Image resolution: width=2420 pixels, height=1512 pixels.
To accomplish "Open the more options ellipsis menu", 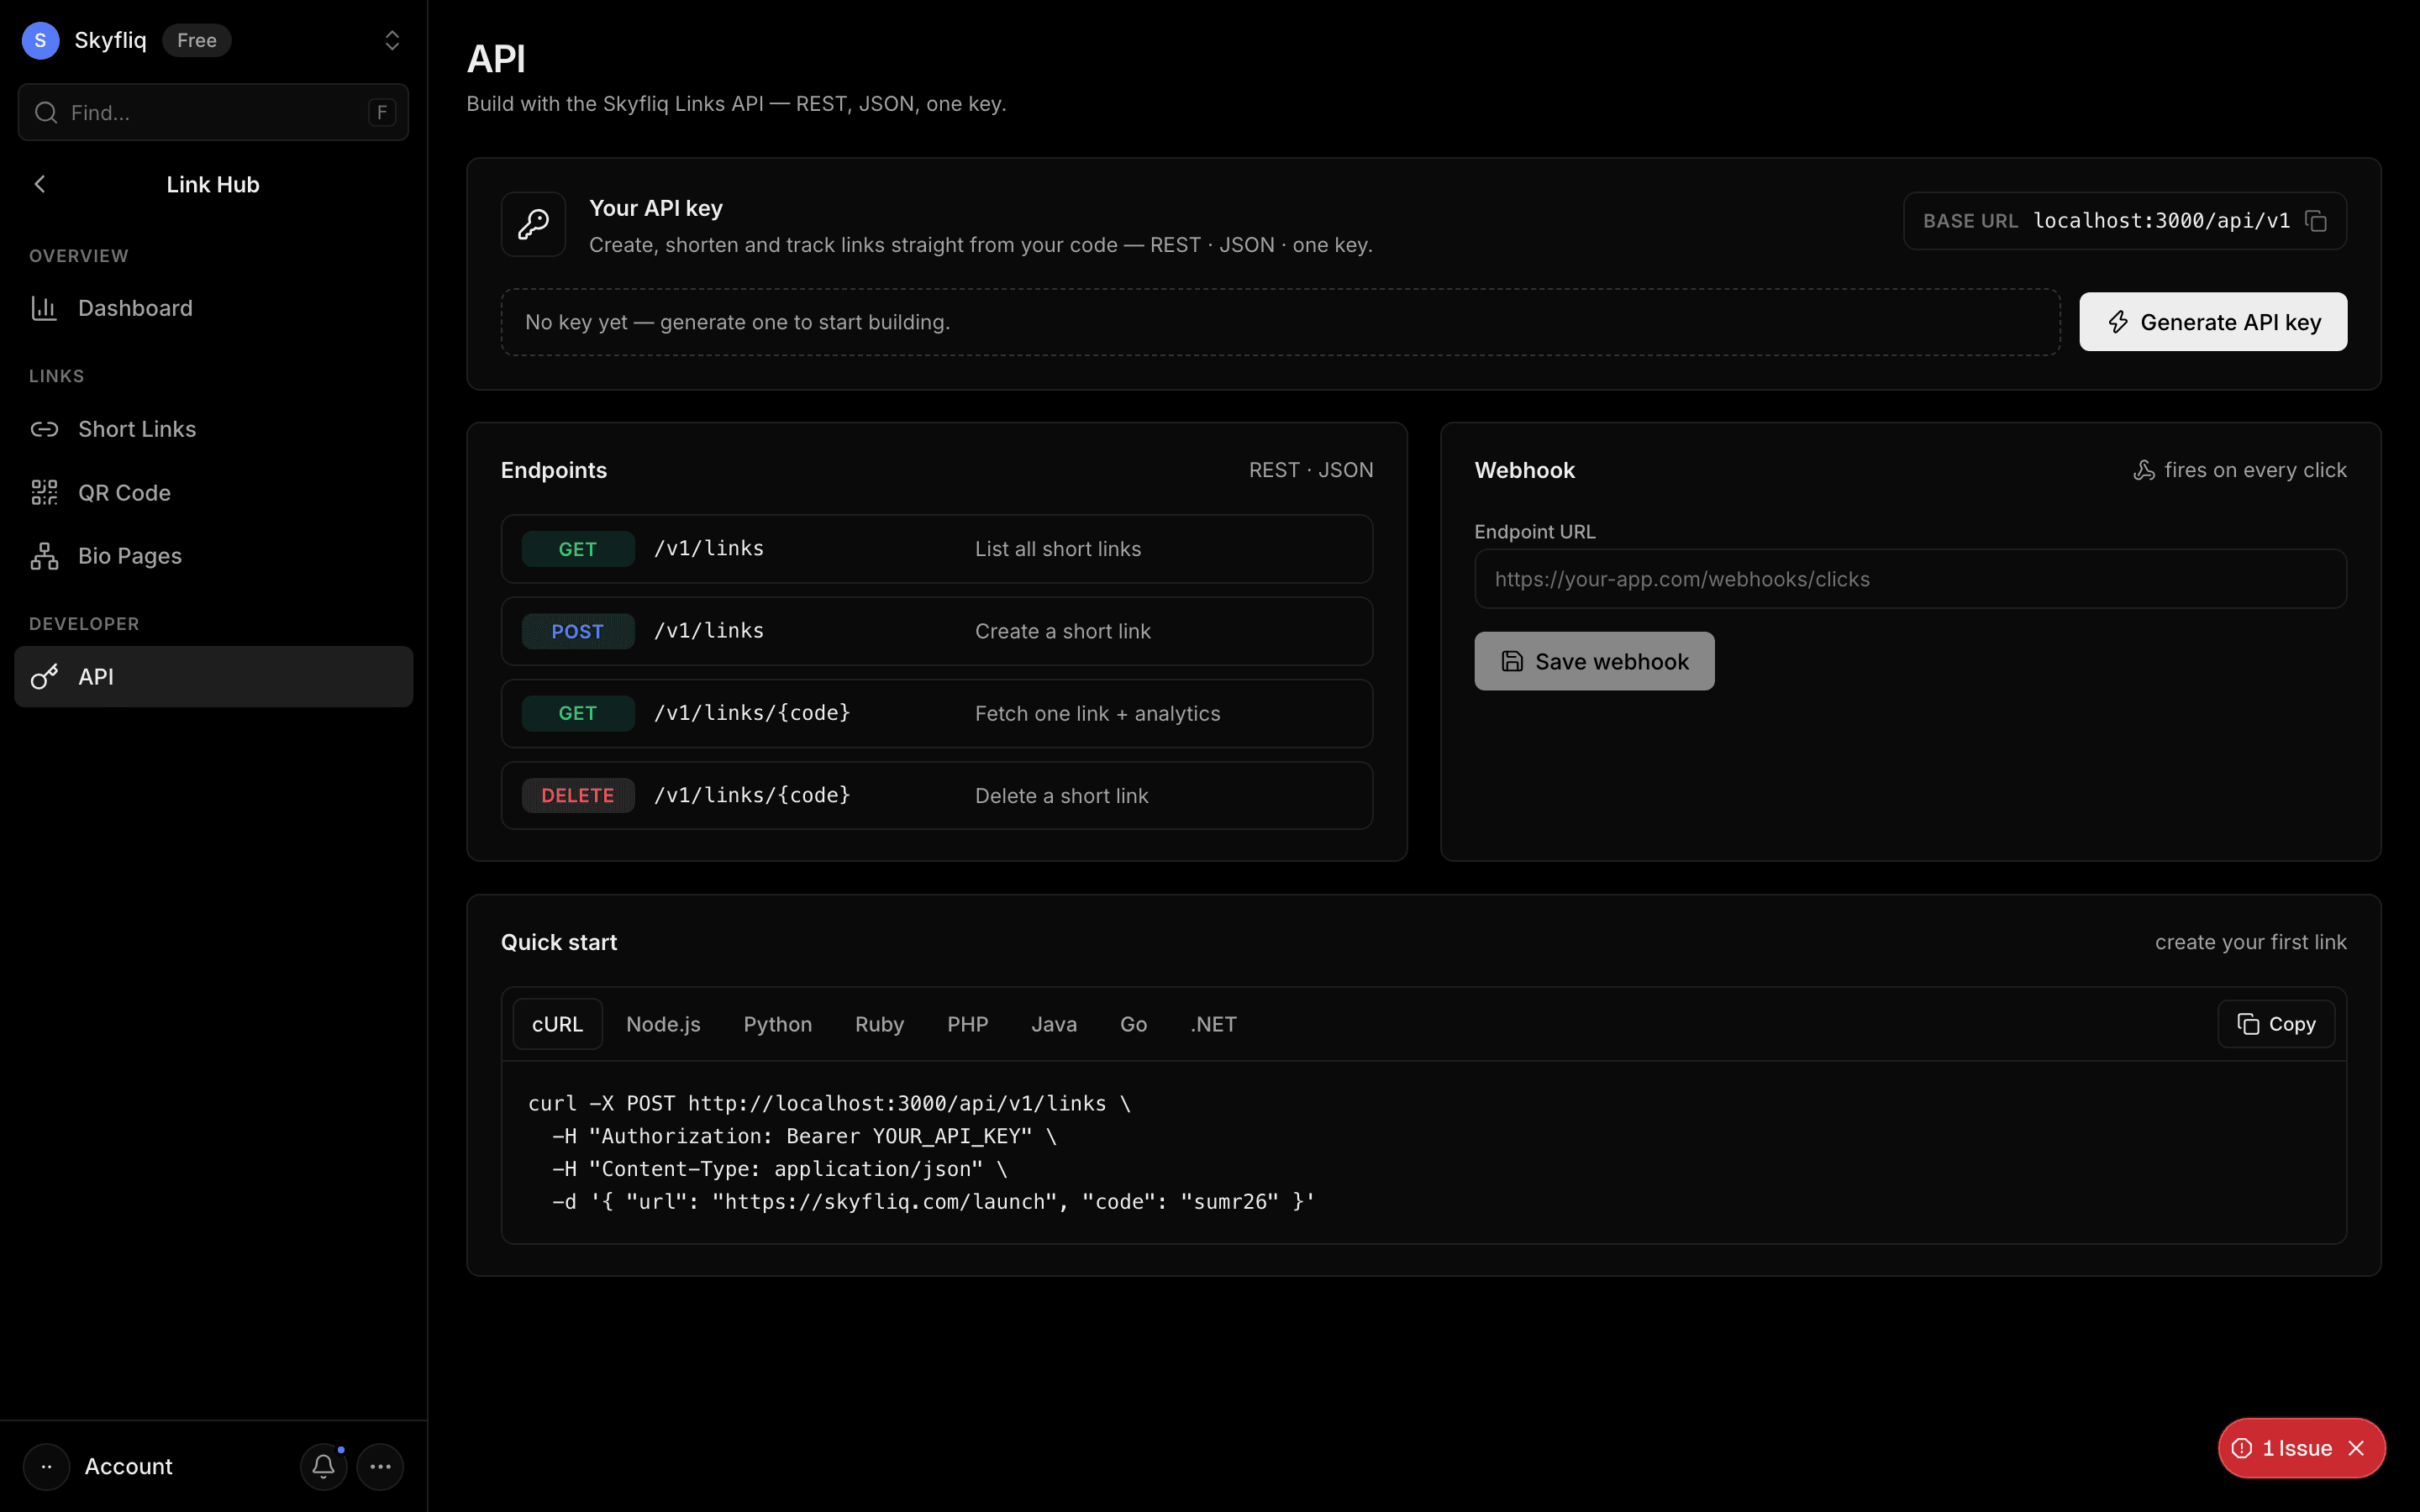I will [380, 1466].
